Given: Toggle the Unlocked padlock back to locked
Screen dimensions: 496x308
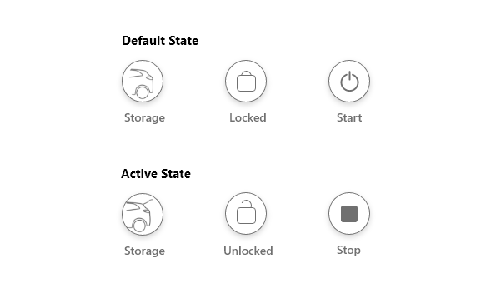Looking at the screenshot, I should pos(246,214).
